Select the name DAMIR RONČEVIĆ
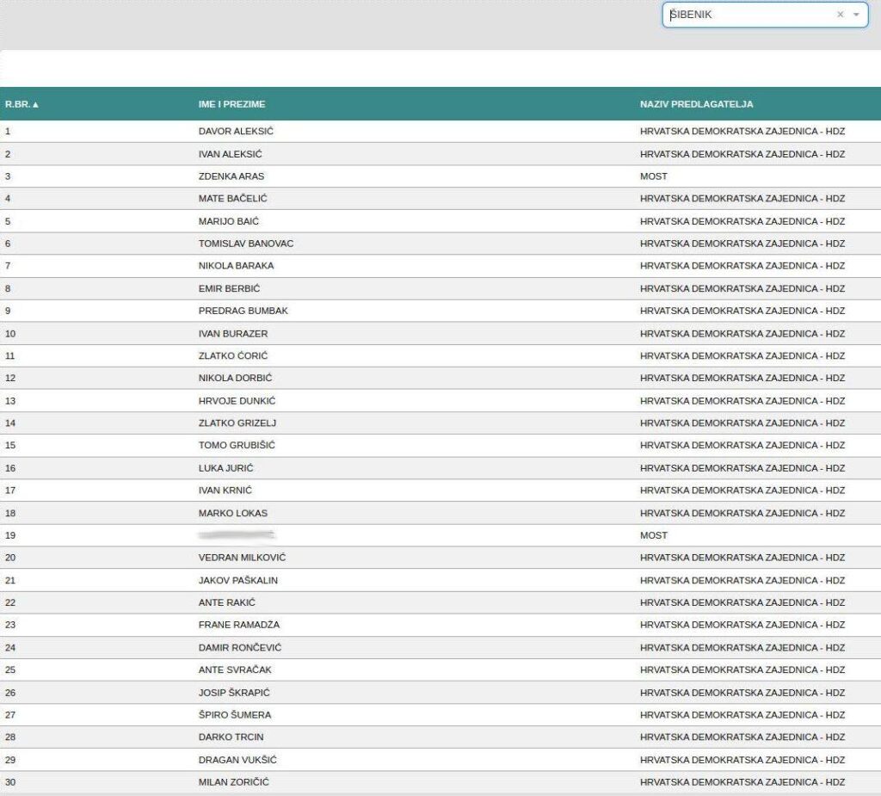The image size is (881, 796). tap(240, 648)
